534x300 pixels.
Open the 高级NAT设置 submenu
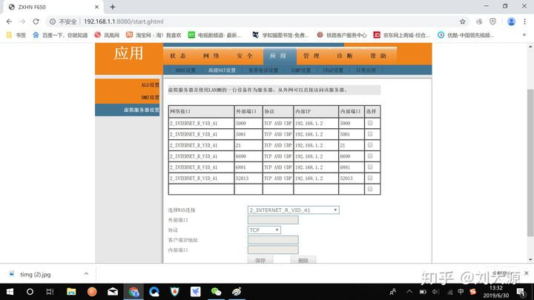coord(222,70)
